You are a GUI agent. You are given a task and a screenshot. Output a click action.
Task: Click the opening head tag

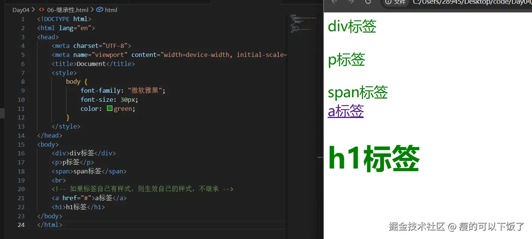coord(48,37)
